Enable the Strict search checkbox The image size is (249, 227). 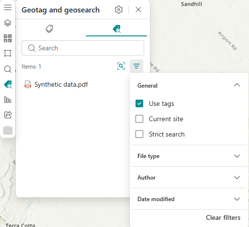139,134
